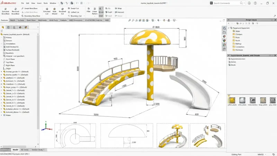Choose the Swept Boss/Base command
Image resolution: width=277 pixels, height=156 pixels.
coord(29,8)
